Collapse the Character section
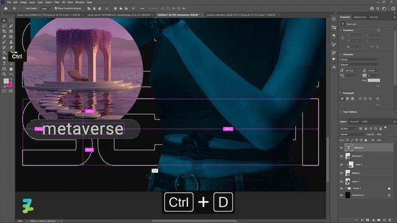Image resolution: width=397 pixels, height=223 pixels. click(x=341, y=55)
